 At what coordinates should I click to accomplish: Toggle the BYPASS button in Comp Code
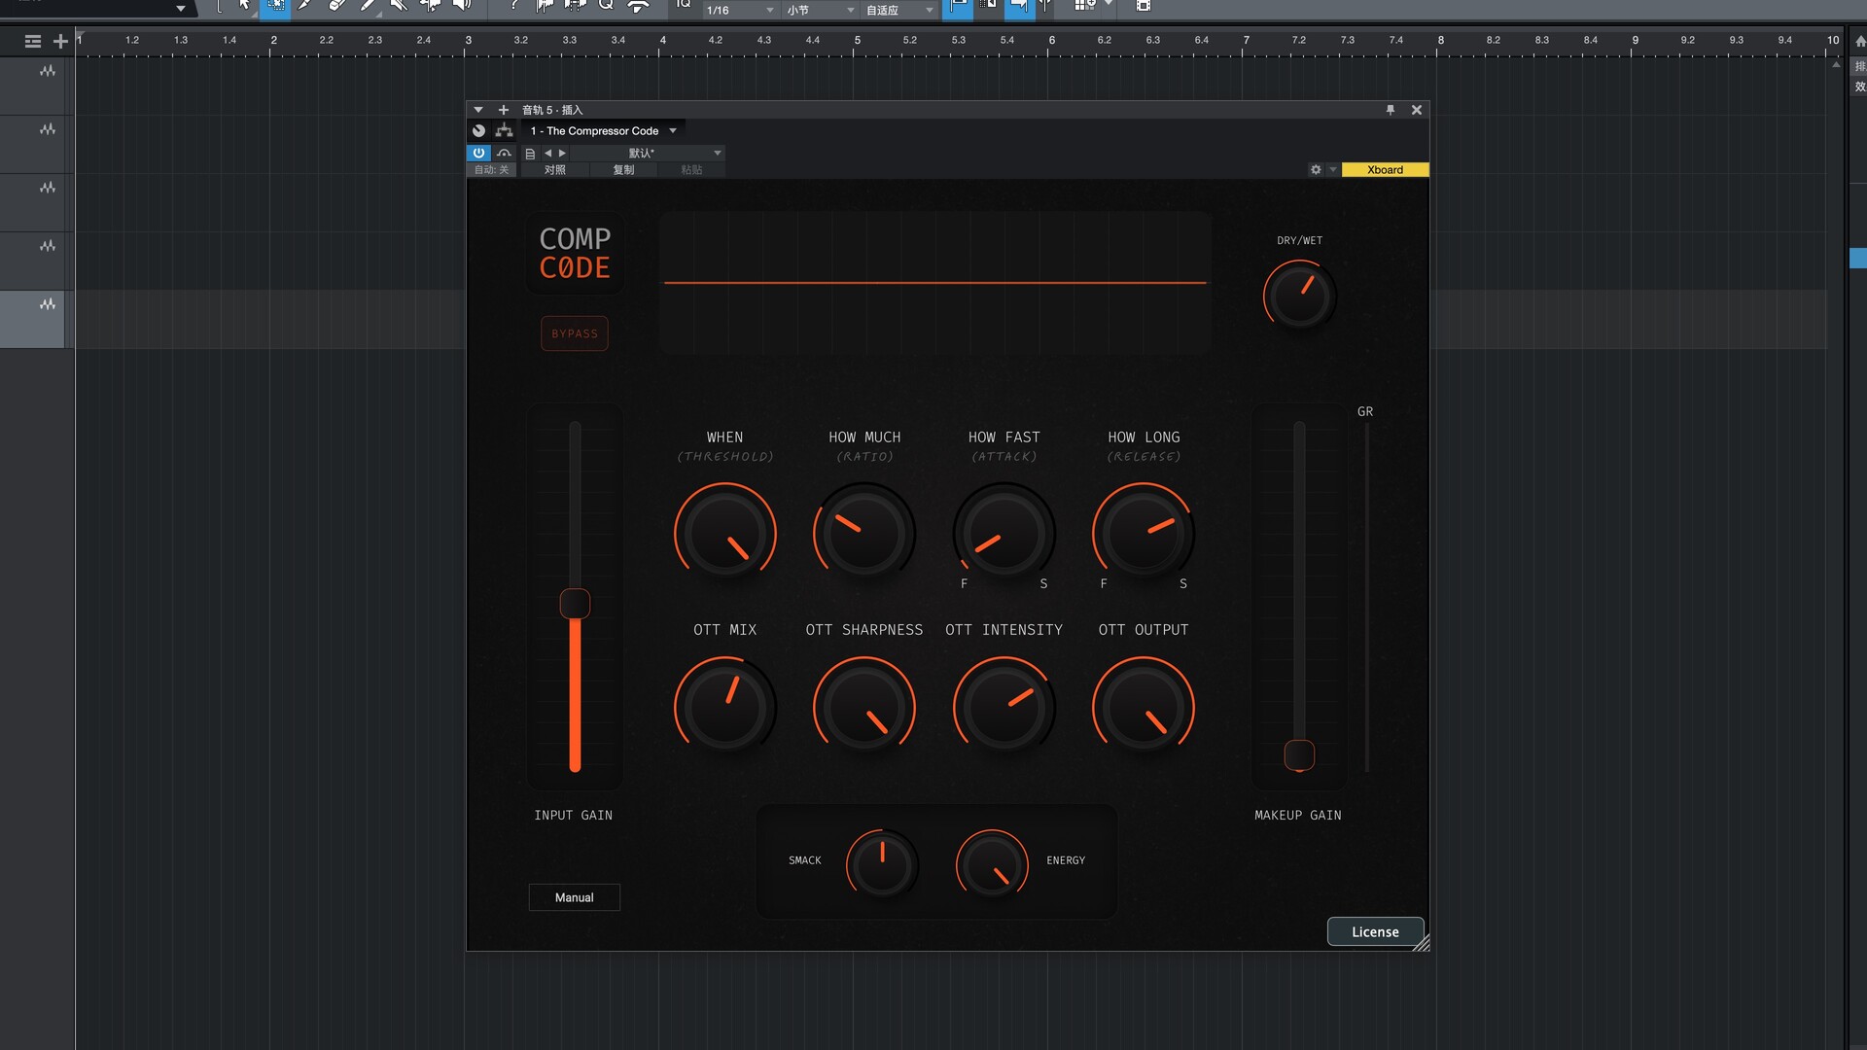click(575, 333)
